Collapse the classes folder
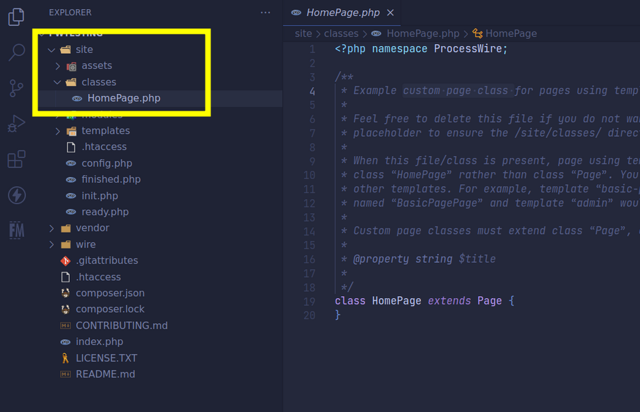This screenshot has height=412, width=640. (99, 82)
